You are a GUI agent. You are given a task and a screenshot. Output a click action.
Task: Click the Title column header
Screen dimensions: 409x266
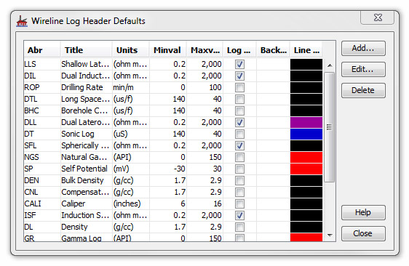click(86, 49)
